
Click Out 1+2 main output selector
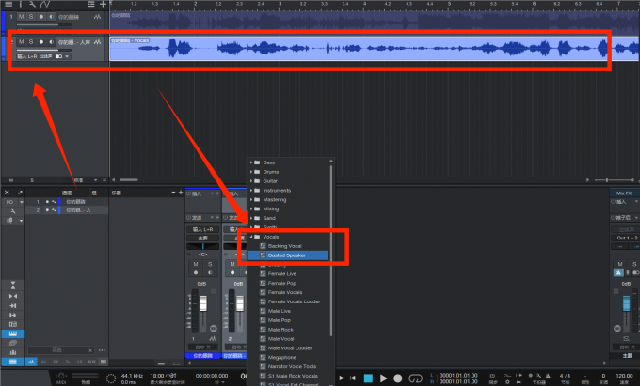626,238
